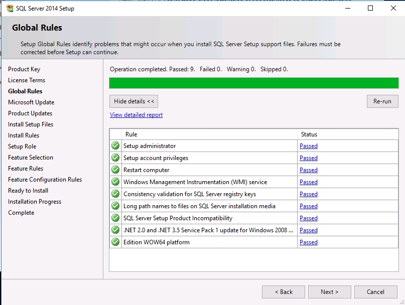
Task: Go back to the previous setup page
Action: (x=284, y=292)
